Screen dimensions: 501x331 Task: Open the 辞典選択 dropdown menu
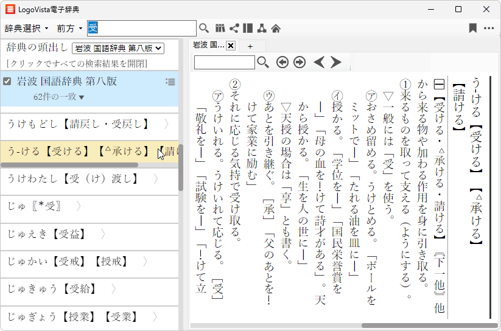[26, 28]
